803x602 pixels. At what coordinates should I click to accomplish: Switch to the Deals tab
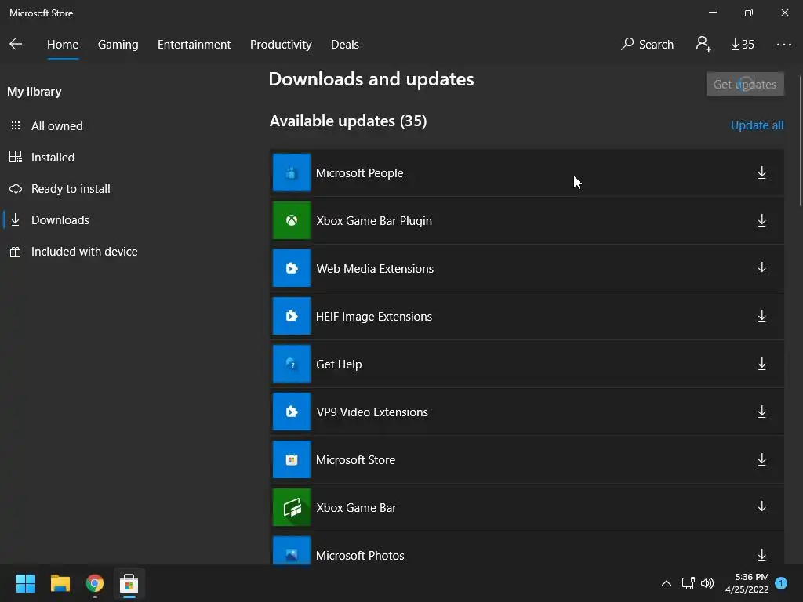click(x=345, y=45)
